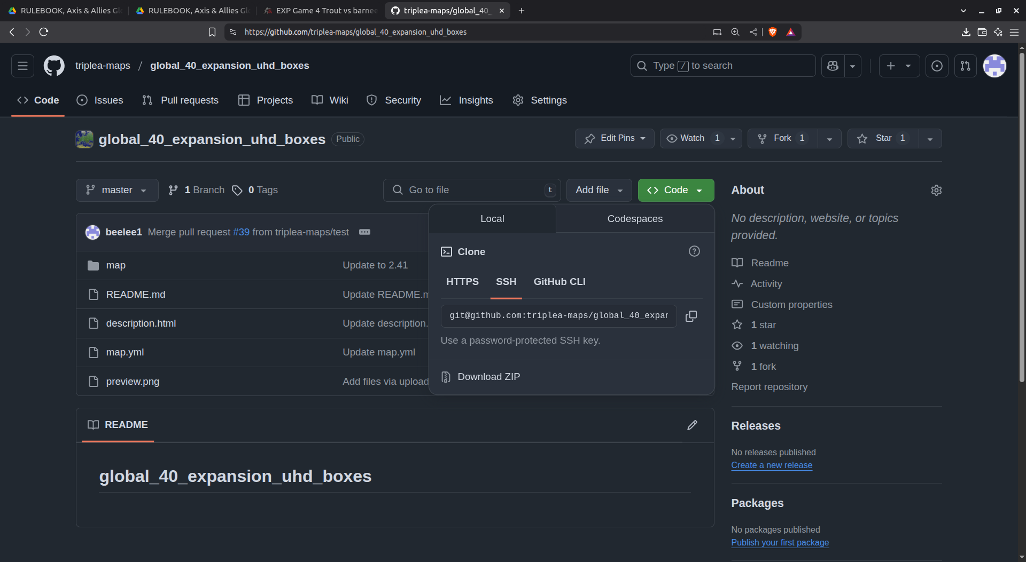The image size is (1026, 562).
Task: Open Publish your first package link
Action: point(780,543)
